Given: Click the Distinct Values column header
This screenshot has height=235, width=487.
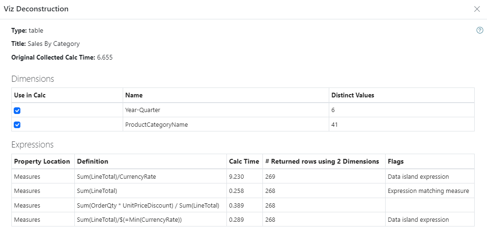Looking at the screenshot, I should [353, 95].
